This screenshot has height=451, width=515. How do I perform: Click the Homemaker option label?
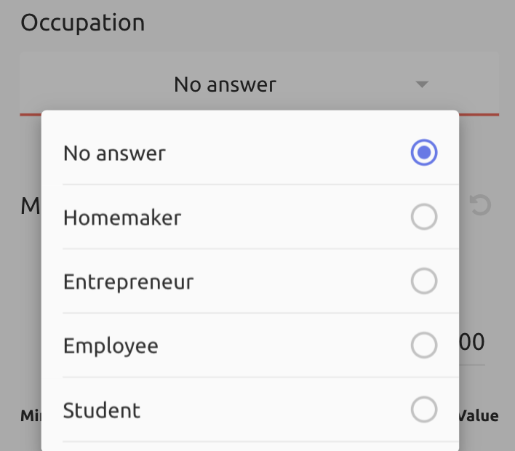tap(122, 217)
